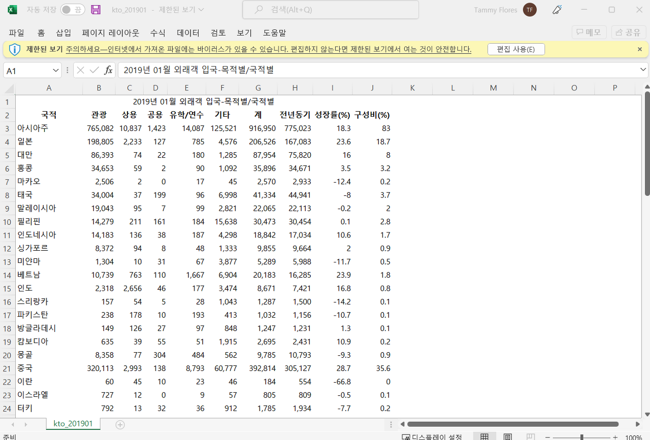Image resolution: width=650 pixels, height=440 pixels.
Task: Click the next sheet navigation arrow
Action: (x=25, y=424)
